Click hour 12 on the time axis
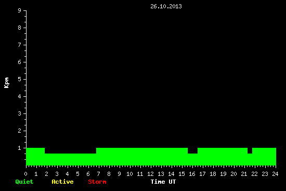Image resolution: width=286 pixels, height=191 pixels. coord(150,174)
